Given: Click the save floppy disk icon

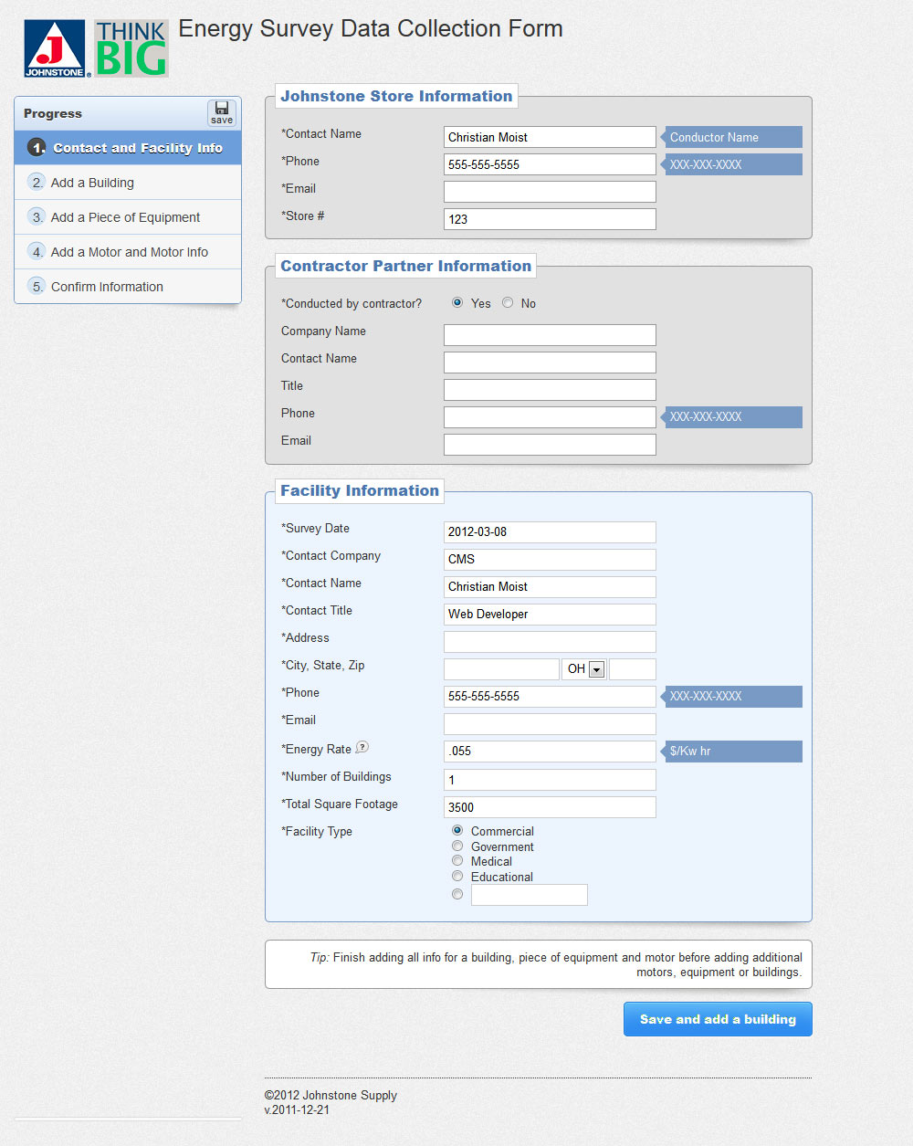Looking at the screenshot, I should (221, 112).
